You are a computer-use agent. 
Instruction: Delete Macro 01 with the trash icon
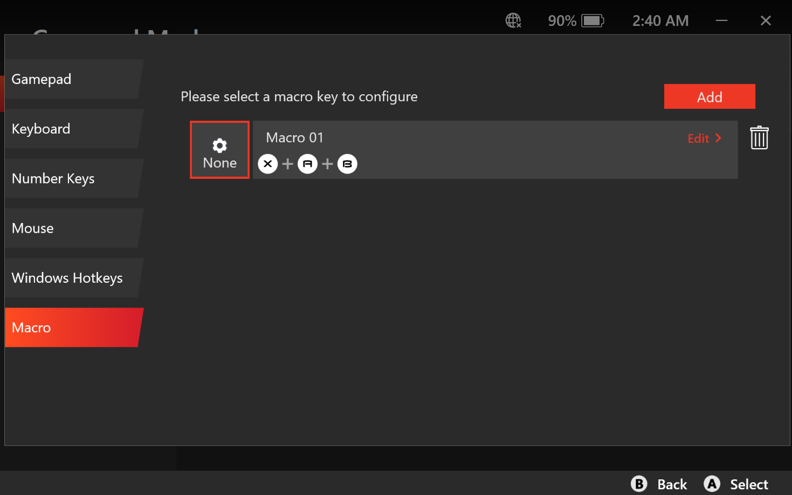759,138
